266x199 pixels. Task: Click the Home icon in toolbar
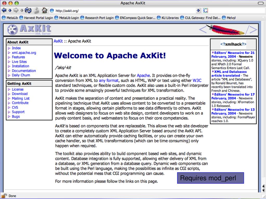tap(44, 10)
